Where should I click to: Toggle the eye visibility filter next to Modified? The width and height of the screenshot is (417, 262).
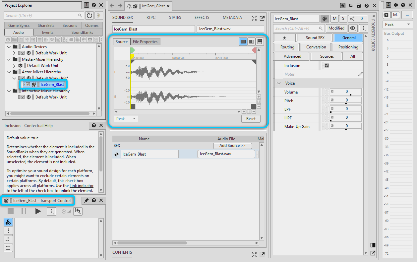353,28
